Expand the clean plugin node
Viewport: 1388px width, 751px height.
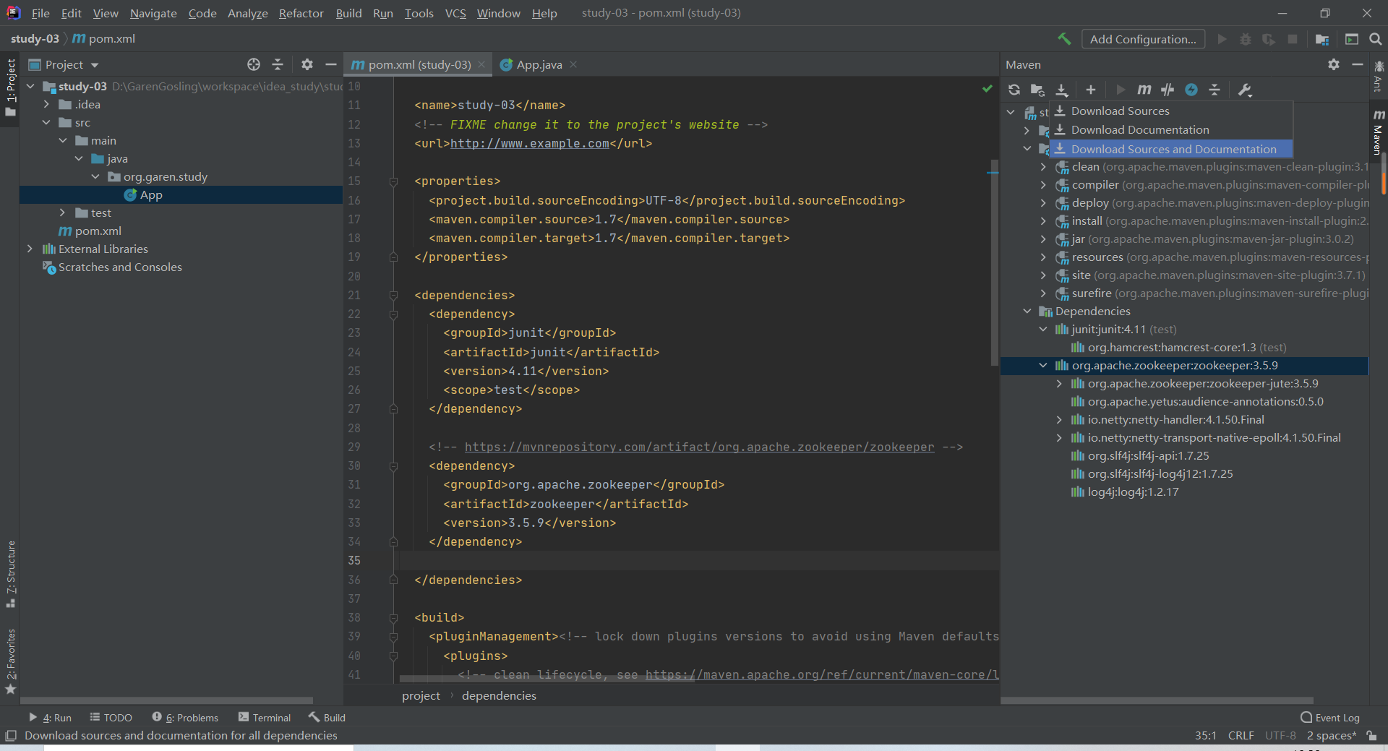[x=1043, y=166]
